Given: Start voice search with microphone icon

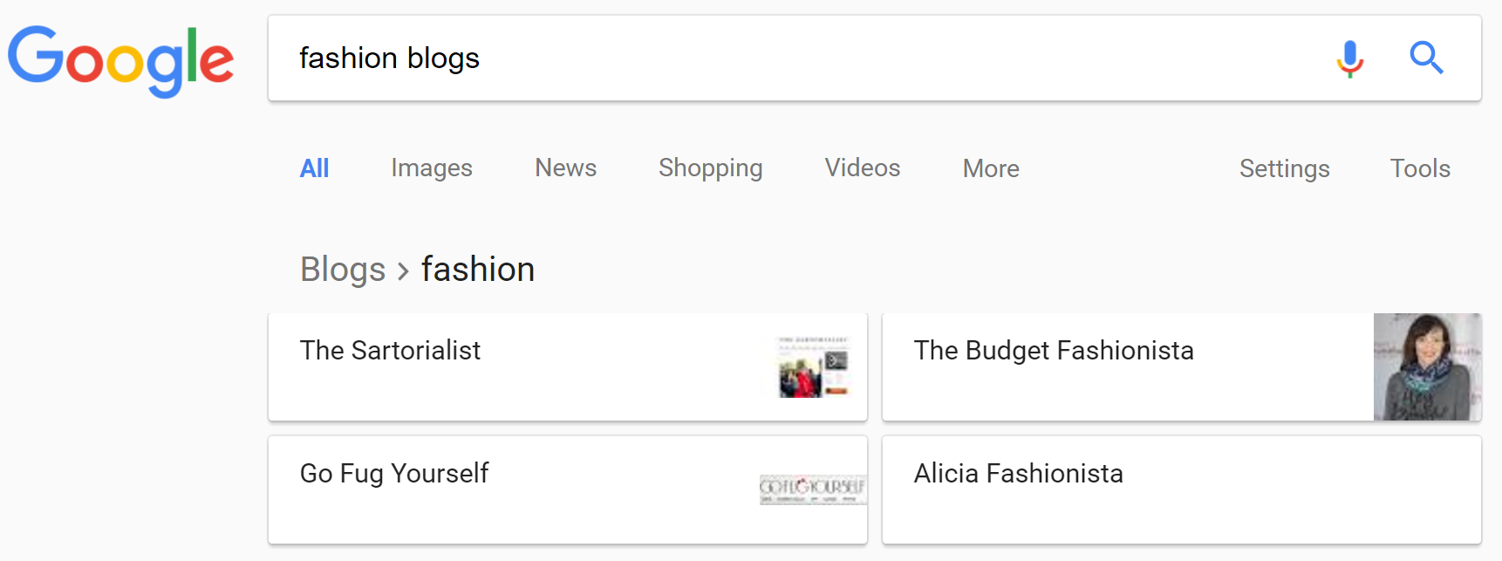Looking at the screenshot, I should point(1349,58).
